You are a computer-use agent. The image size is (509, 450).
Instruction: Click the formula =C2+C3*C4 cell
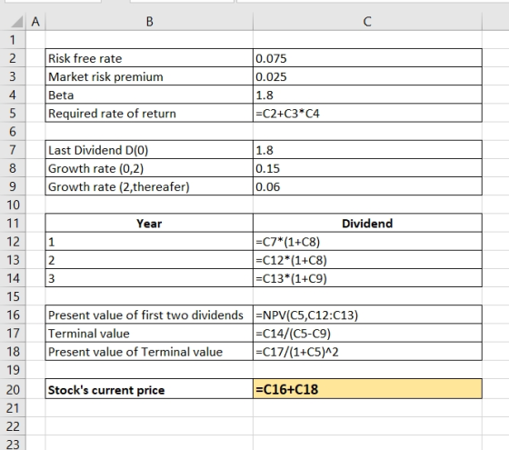pos(367,114)
